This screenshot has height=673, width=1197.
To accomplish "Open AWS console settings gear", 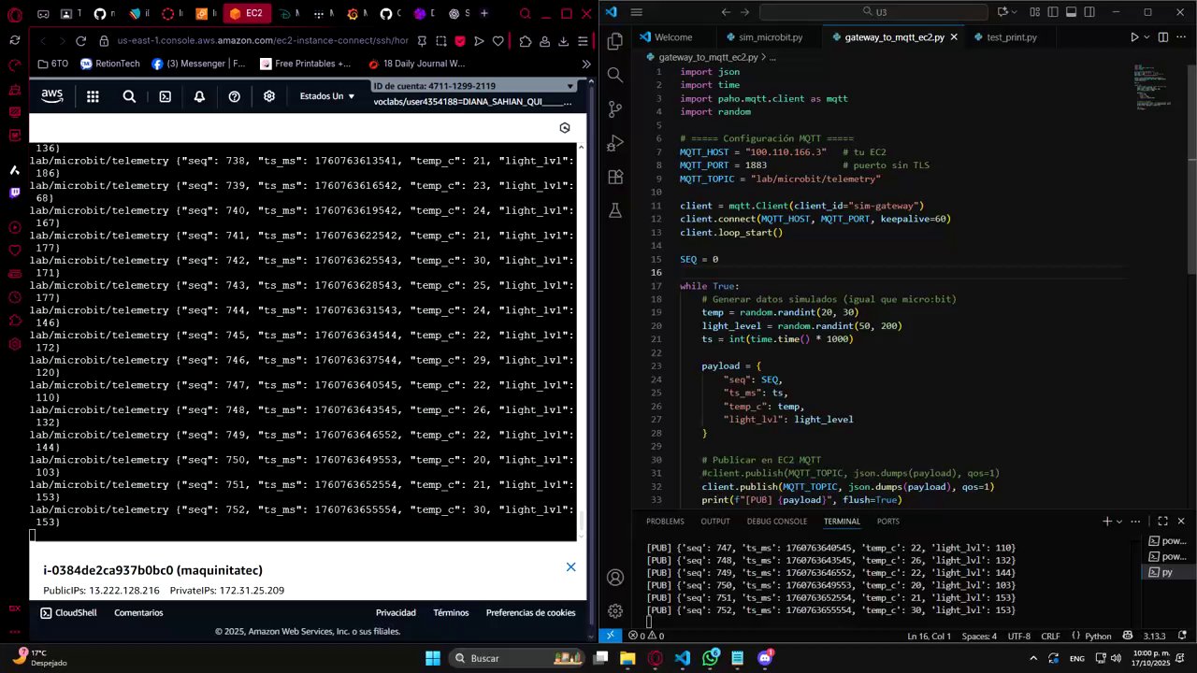I will (269, 96).
